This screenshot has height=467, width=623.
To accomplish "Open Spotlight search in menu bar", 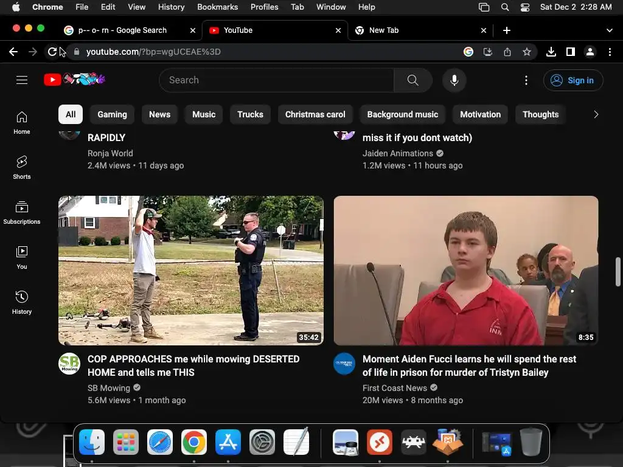I will coord(505,7).
